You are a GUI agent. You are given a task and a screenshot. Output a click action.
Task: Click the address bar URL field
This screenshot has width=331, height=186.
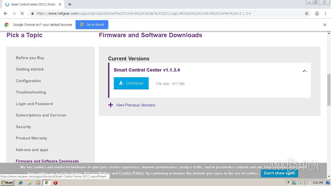pyautogui.click(x=165, y=13)
